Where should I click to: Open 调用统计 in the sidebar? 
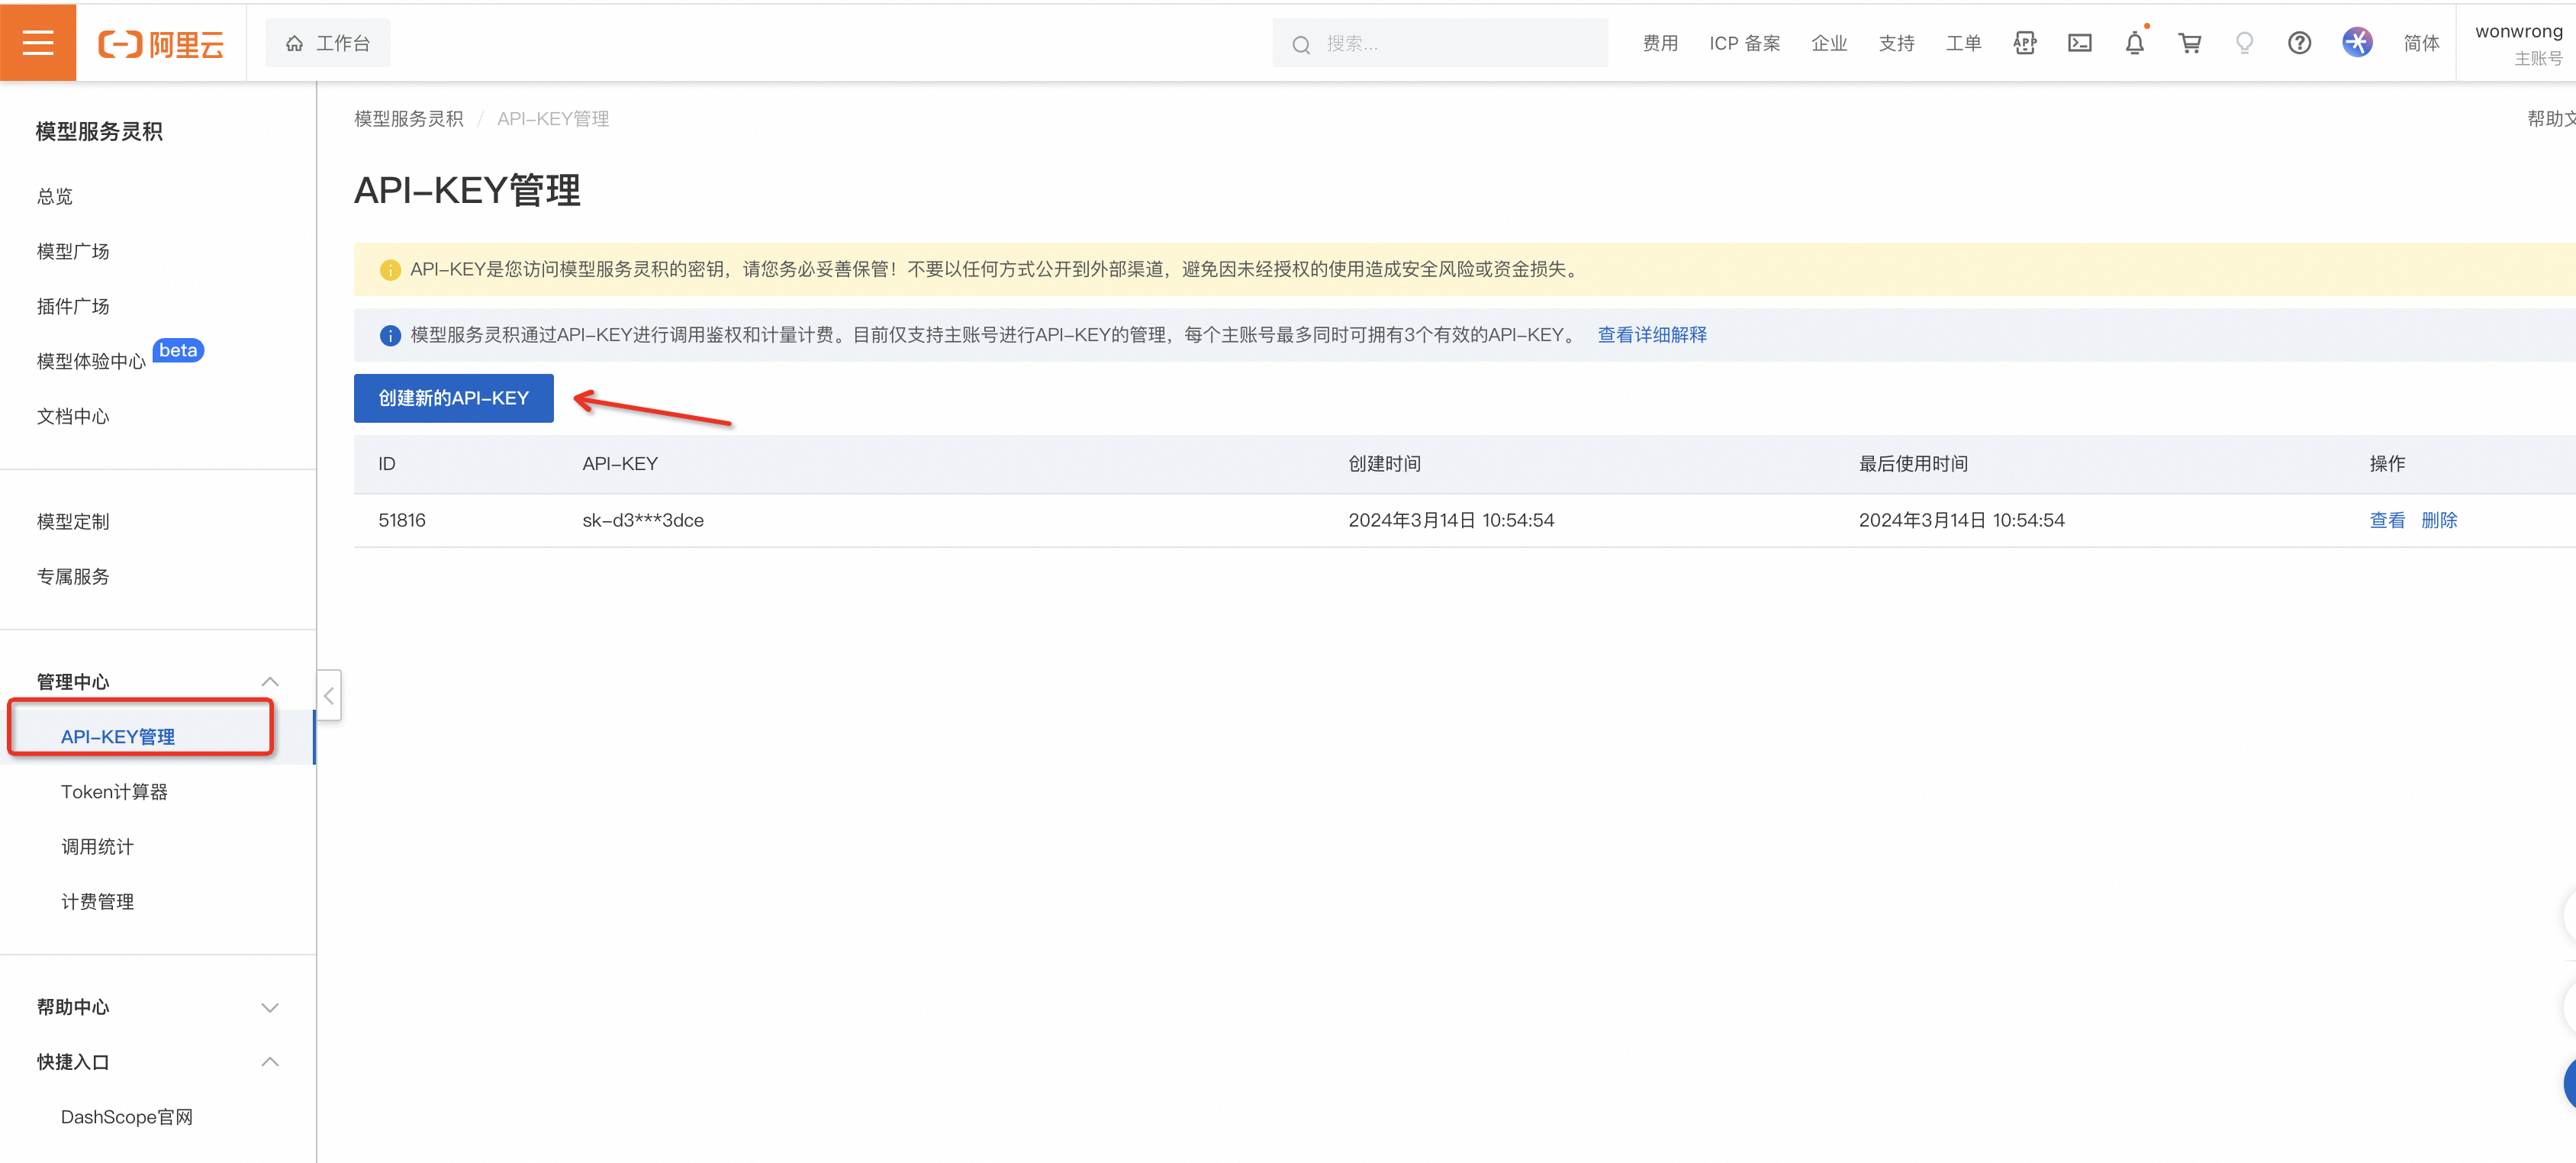(97, 846)
